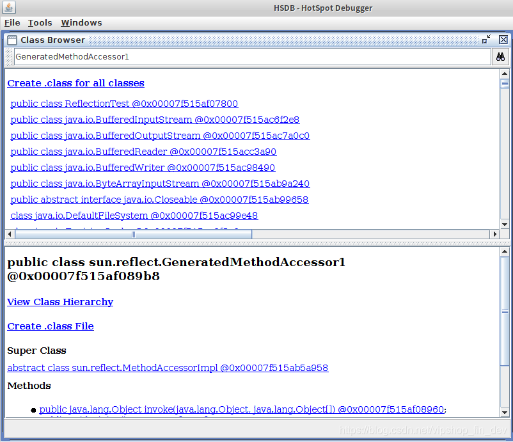Open java.io.Closeable interface link
This screenshot has width=513, height=442.
coord(159,200)
